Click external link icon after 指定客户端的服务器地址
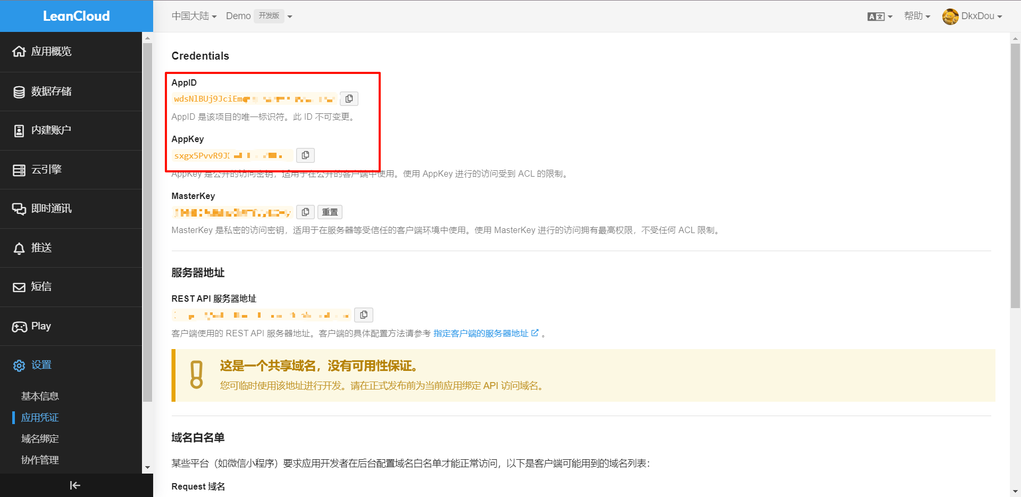The width and height of the screenshot is (1021, 497). tap(535, 333)
